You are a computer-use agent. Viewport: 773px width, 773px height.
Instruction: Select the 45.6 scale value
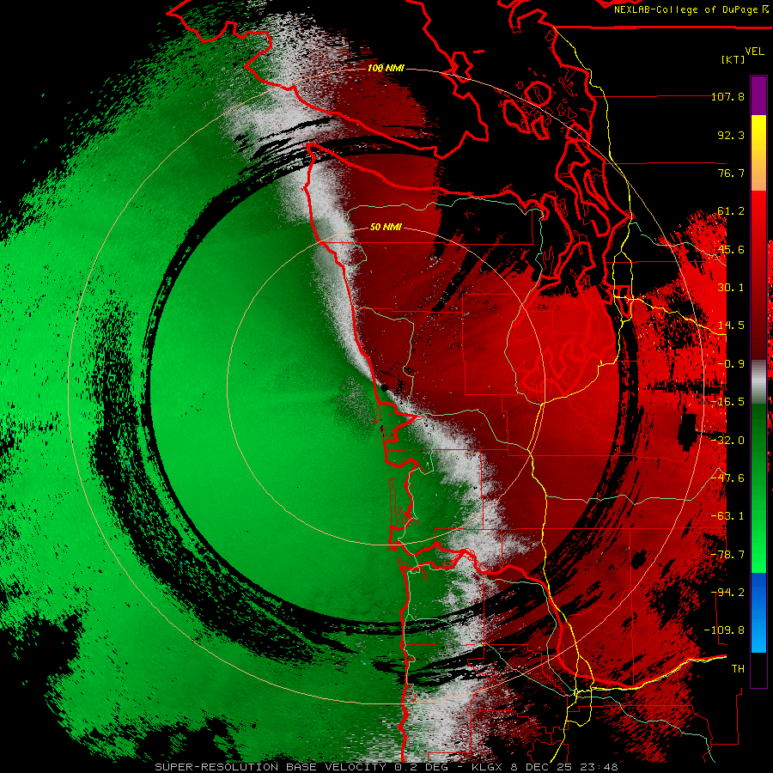click(x=731, y=249)
